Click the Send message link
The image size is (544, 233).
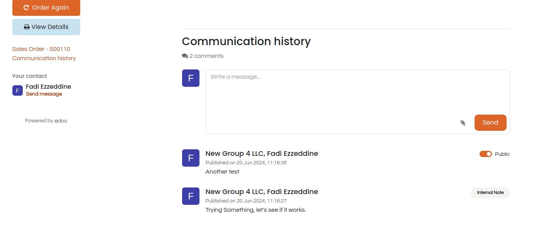point(44,94)
